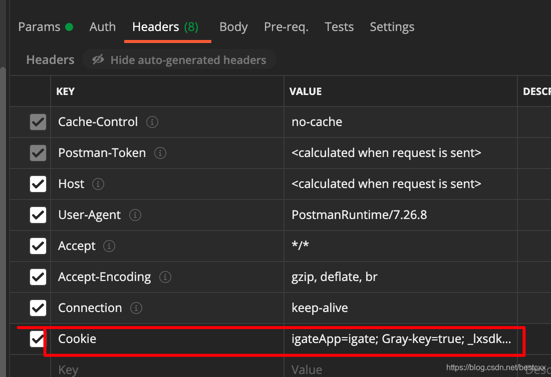Screen dimensions: 551x377
Task: Open info icon beside User-Agent
Action: tap(135, 215)
